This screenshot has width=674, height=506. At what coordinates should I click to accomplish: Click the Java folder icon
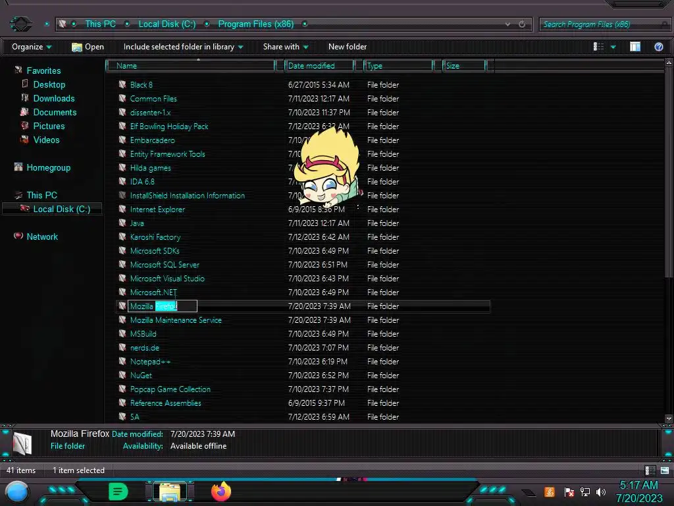[x=122, y=223]
